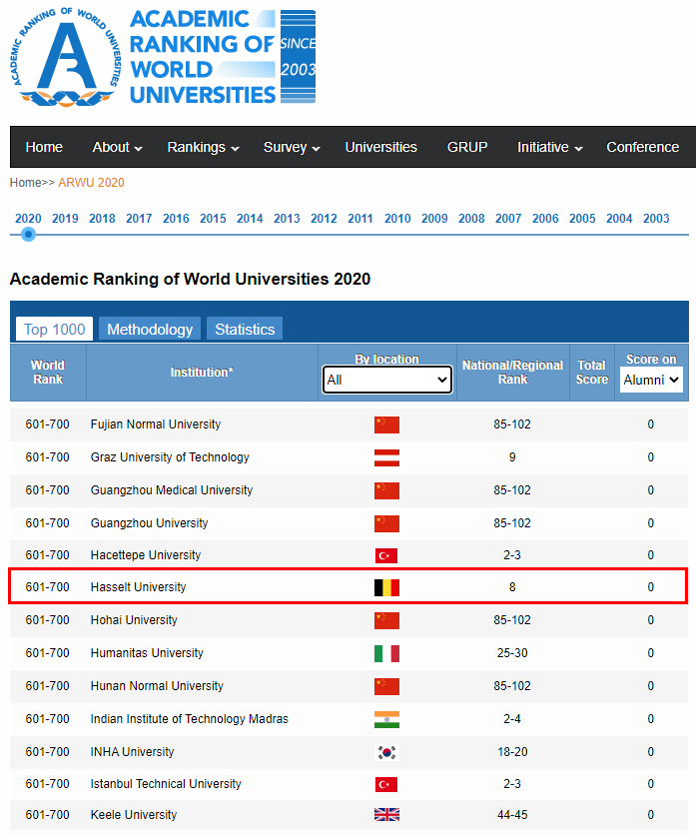Click the World Rank column header

48,373
